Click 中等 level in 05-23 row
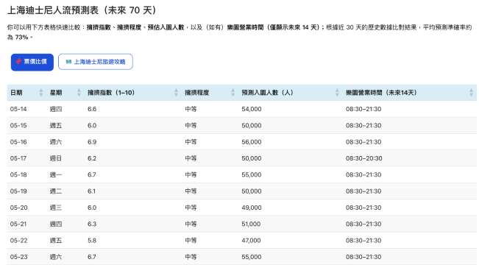Screen dimensions: 479x265 point(191,257)
